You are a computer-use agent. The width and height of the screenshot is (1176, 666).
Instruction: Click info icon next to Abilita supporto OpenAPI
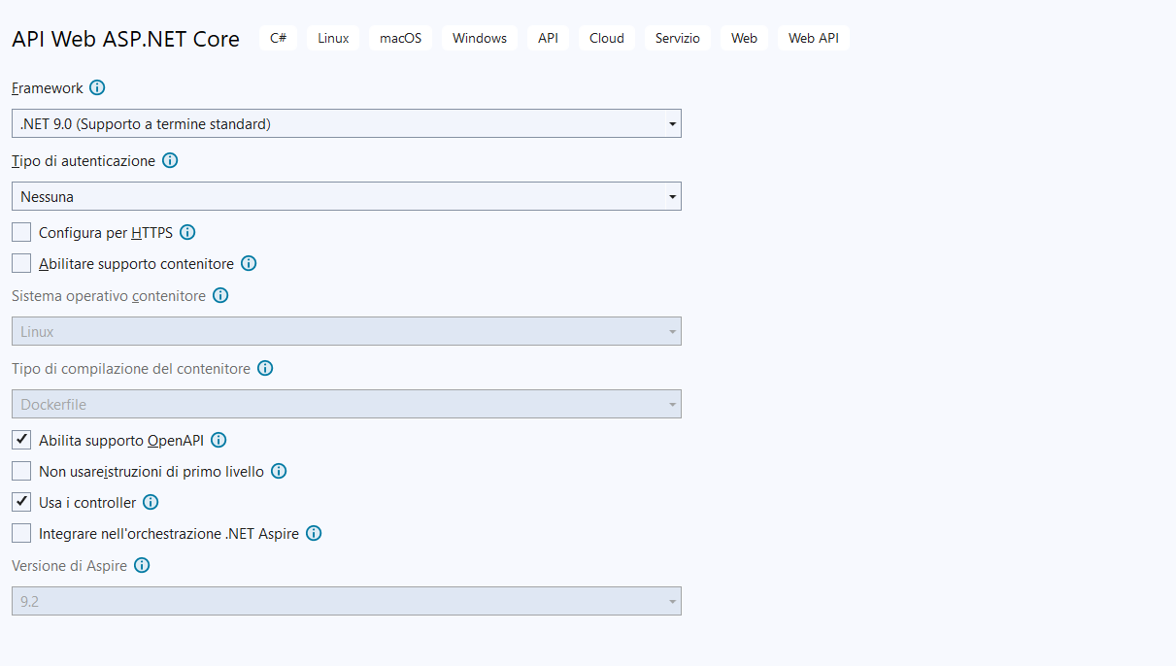[218, 441]
